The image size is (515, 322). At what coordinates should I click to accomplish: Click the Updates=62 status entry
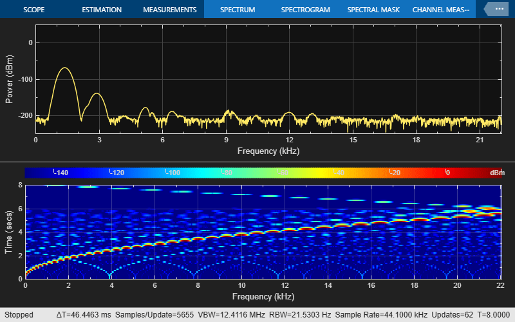point(453,315)
